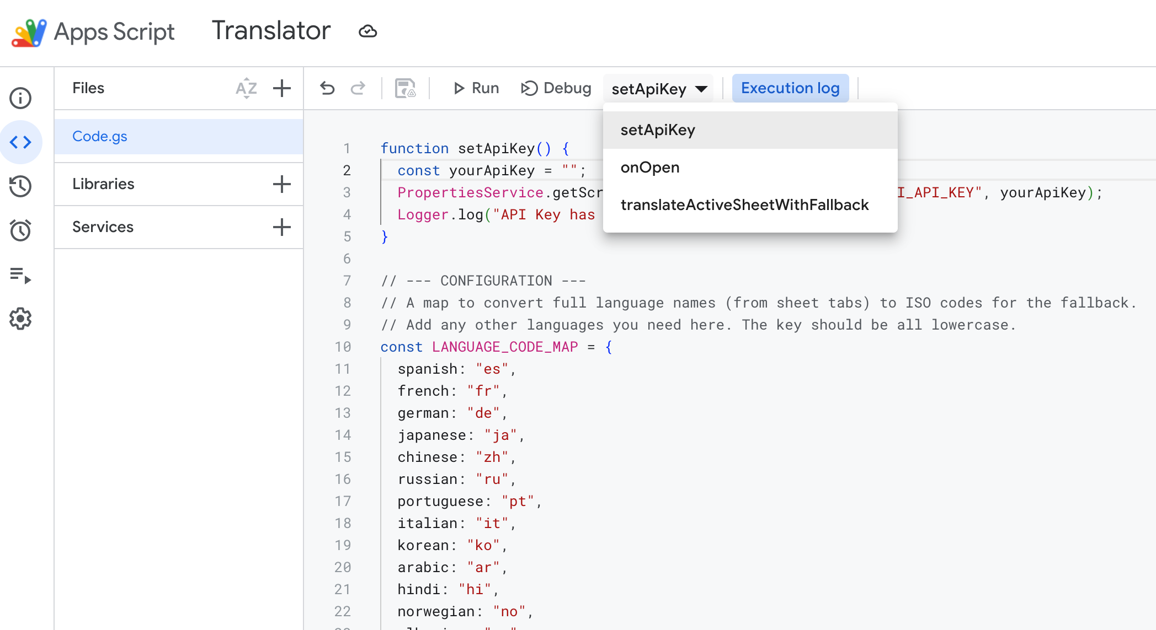Click the Undo arrow in toolbar
Image resolution: width=1156 pixels, height=630 pixels.
point(327,88)
